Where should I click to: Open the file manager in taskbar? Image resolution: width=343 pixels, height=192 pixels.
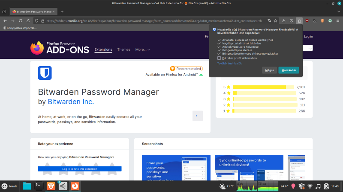pos(27,186)
